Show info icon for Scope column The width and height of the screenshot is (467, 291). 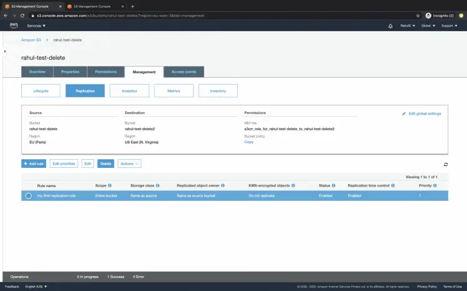tap(110, 185)
